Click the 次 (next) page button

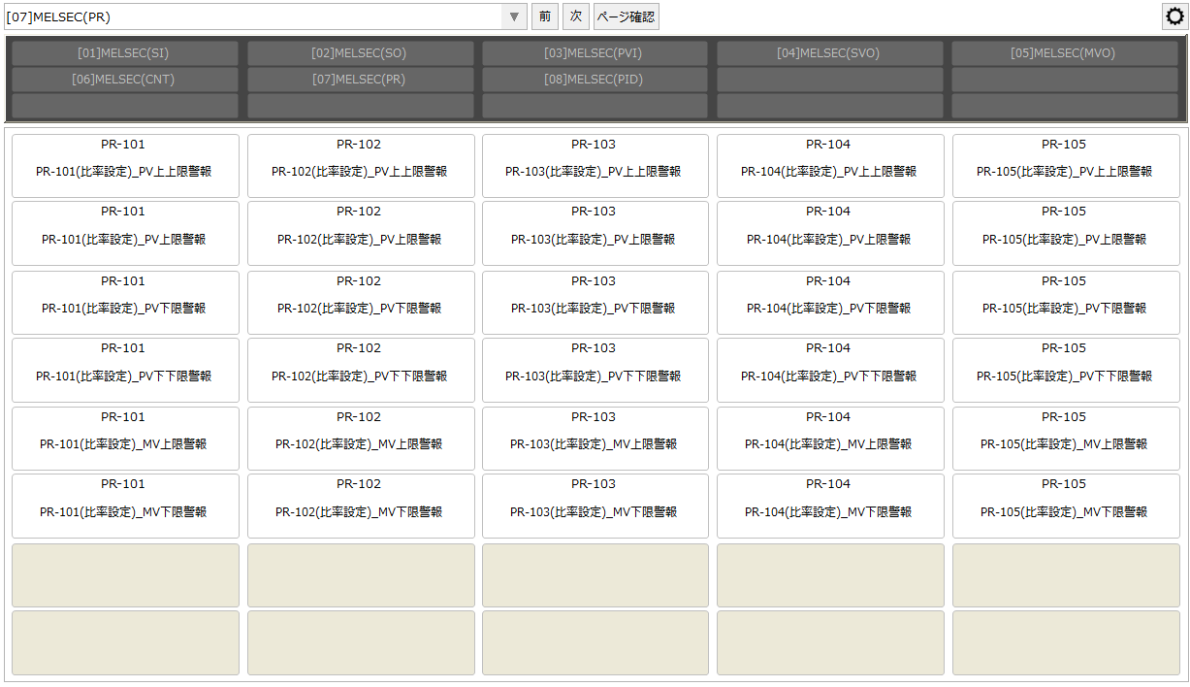576,16
